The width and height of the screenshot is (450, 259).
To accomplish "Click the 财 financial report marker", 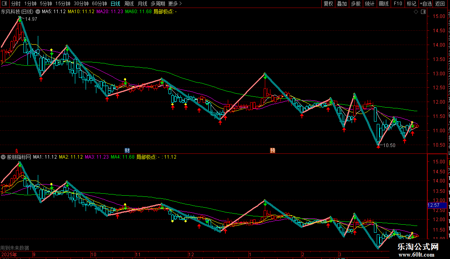I will click(x=127, y=151).
